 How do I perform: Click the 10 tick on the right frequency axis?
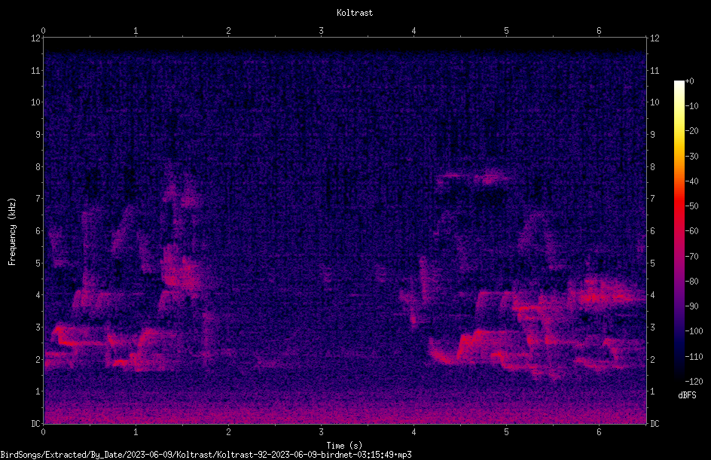pos(655,102)
